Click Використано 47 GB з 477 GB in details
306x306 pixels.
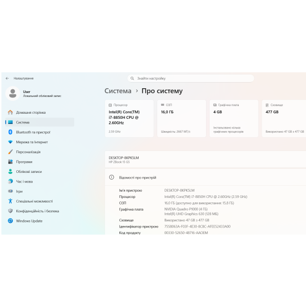coord(187,220)
